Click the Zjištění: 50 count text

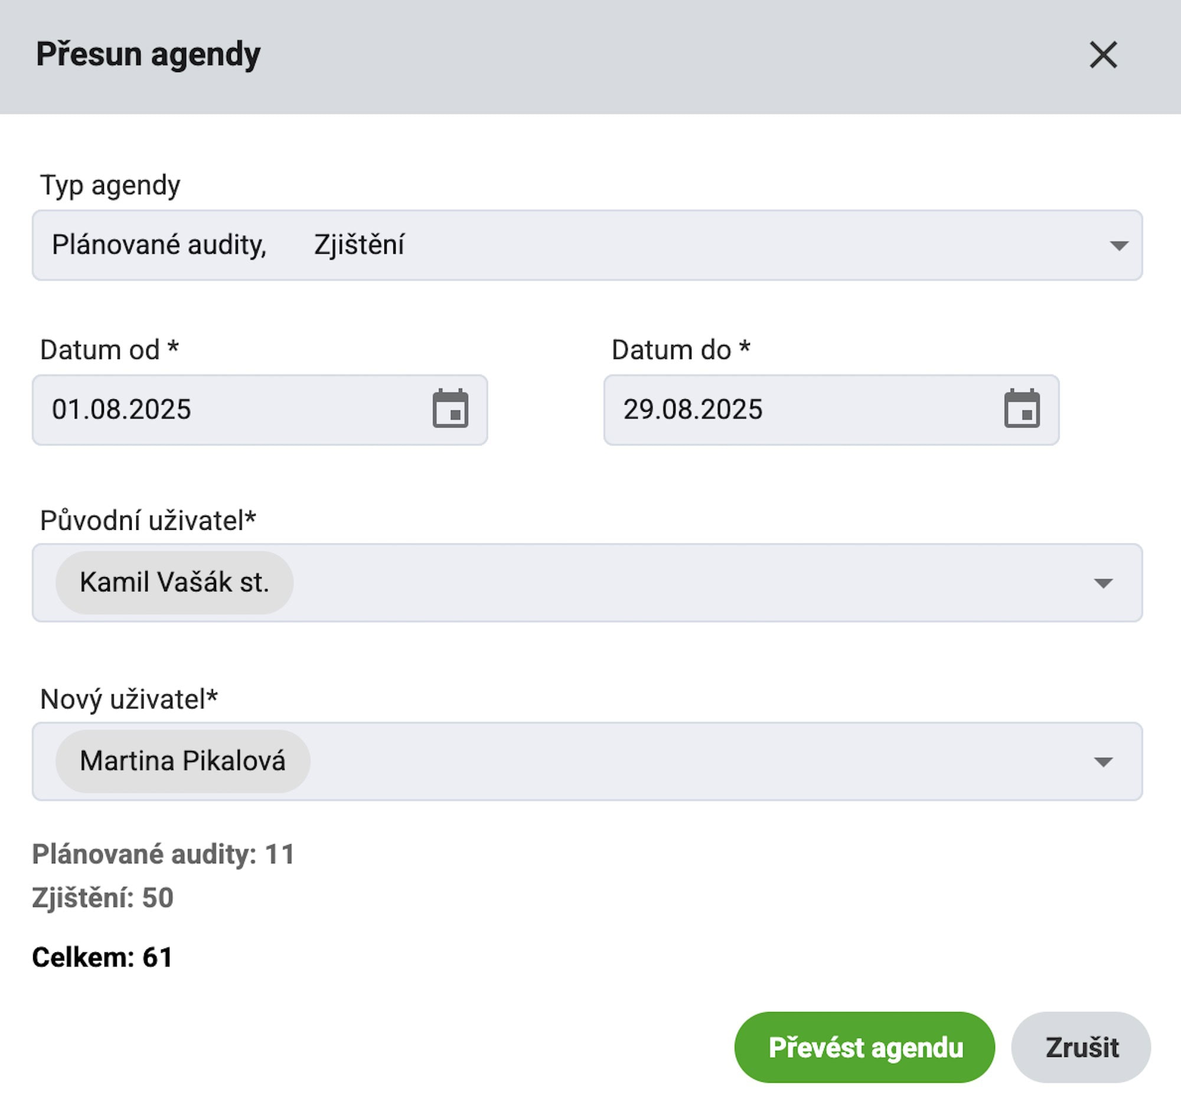(x=102, y=897)
